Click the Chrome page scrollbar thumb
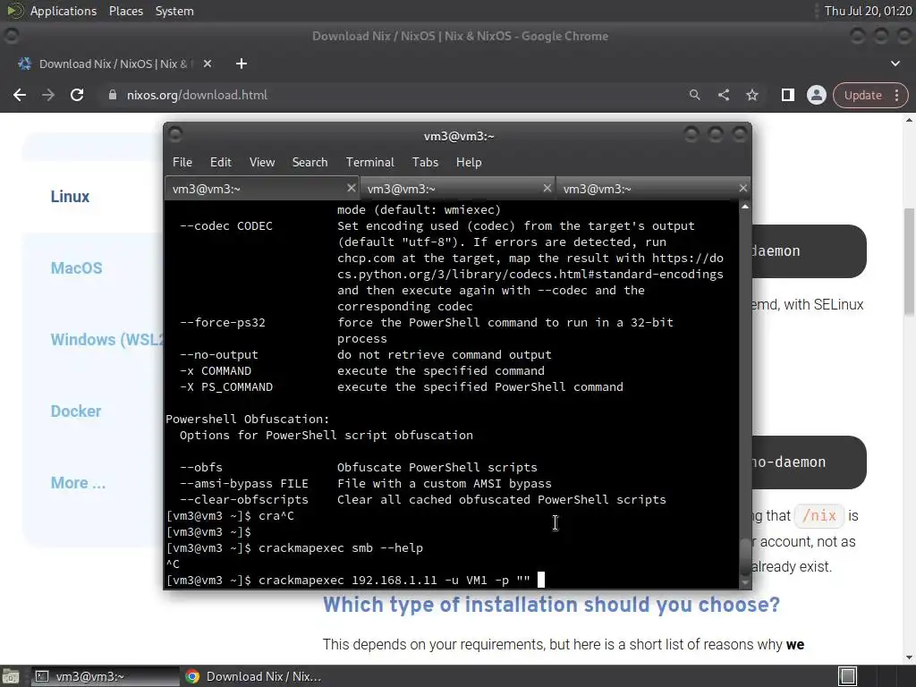 click(x=909, y=262)
